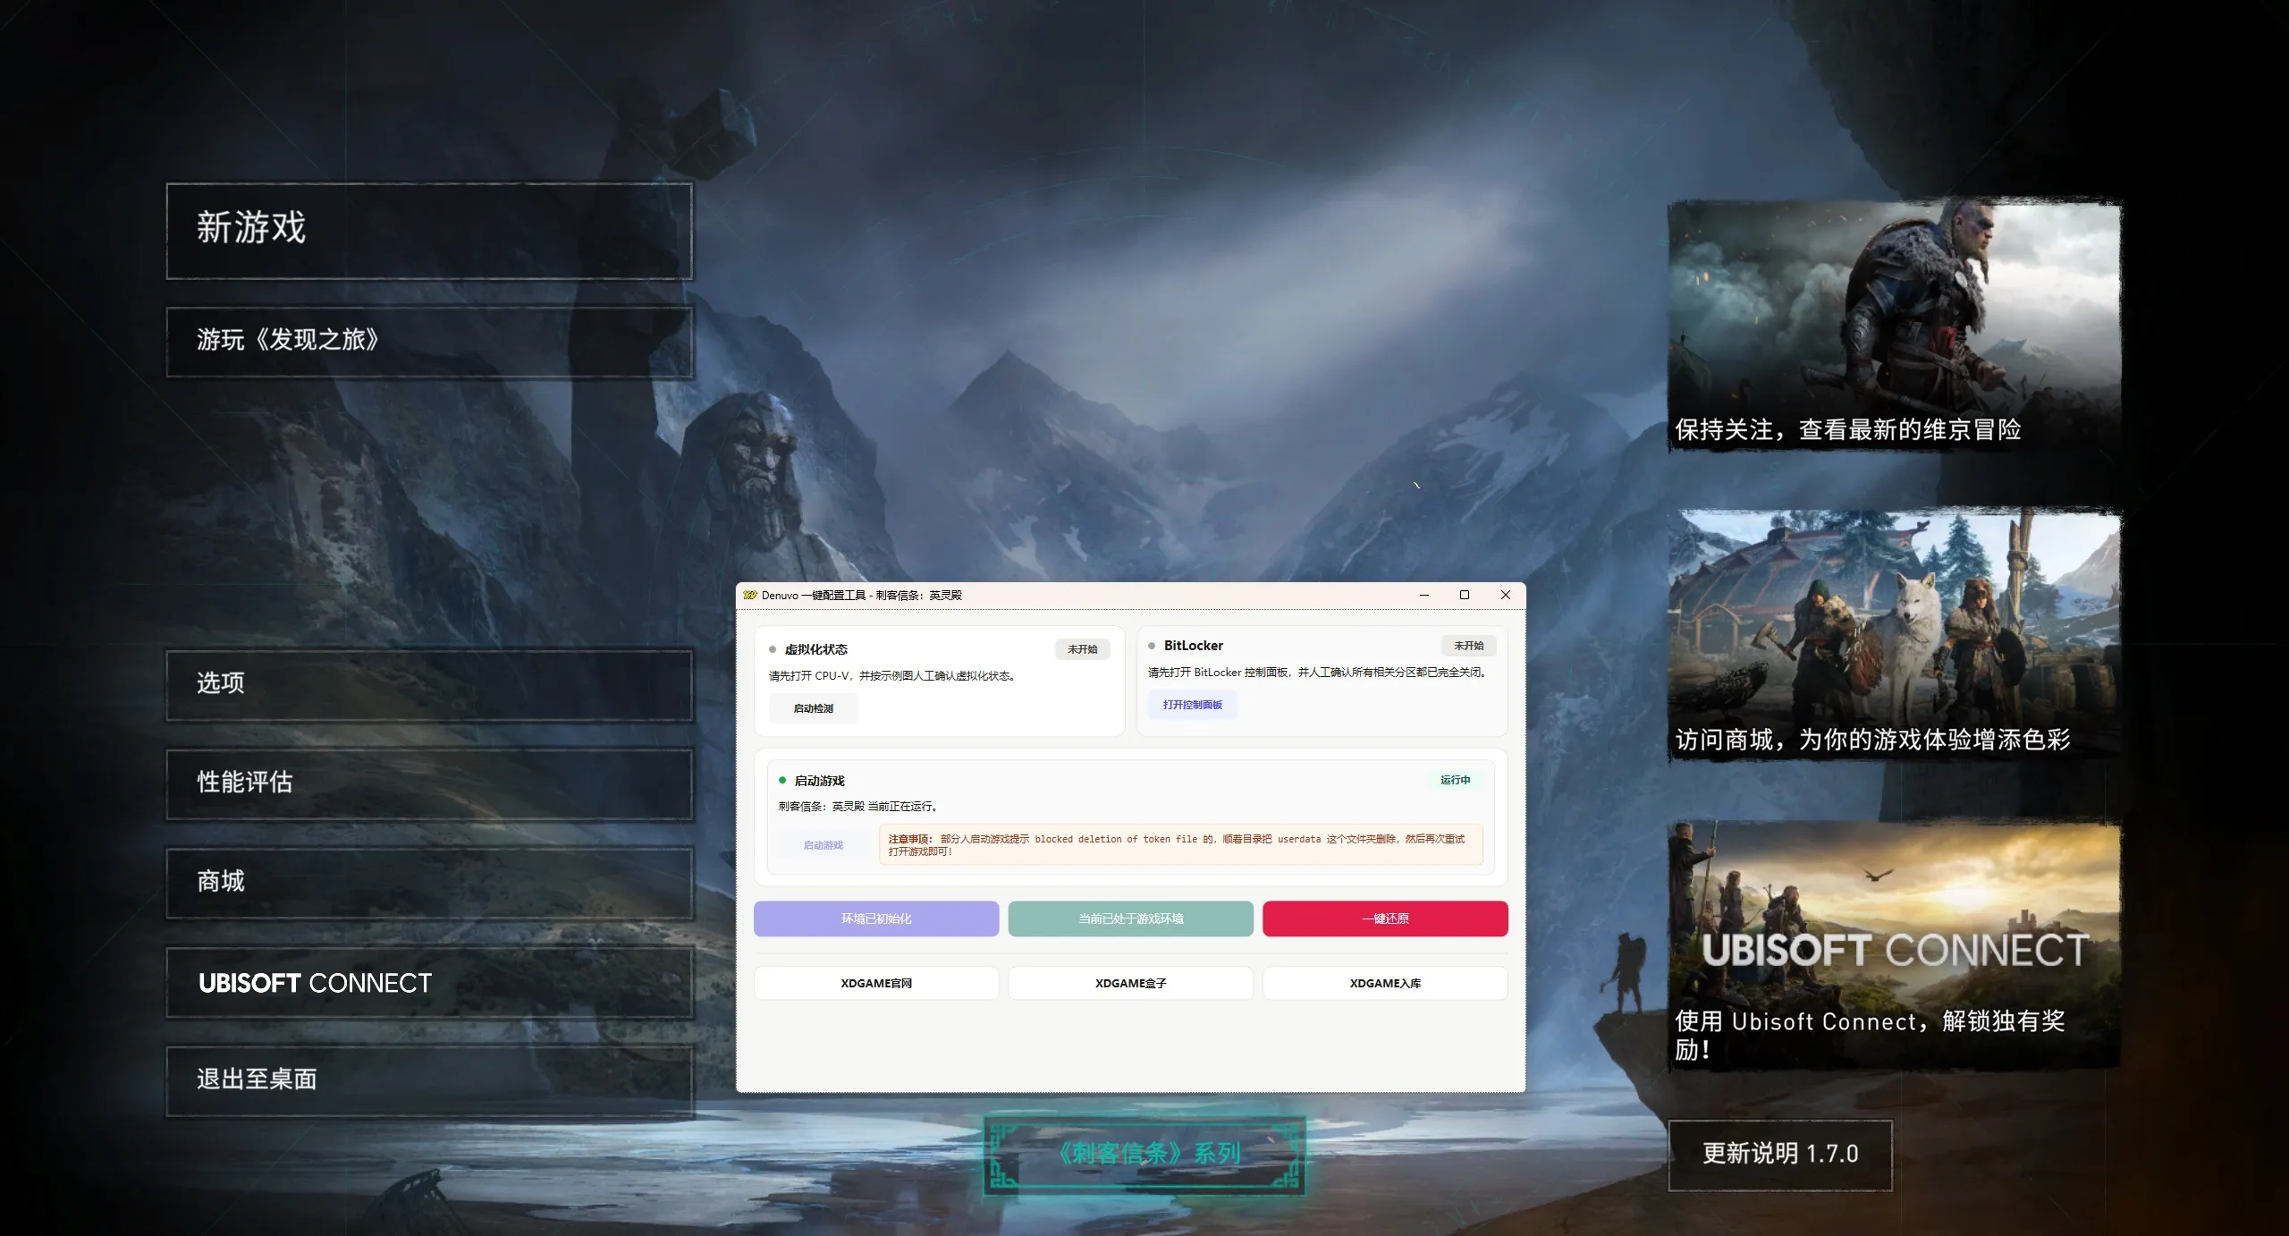Open BitLocker via 打开控制面板 button
The height and width of the screenshot is (1236, 2289).
[x=1192, y=705]
